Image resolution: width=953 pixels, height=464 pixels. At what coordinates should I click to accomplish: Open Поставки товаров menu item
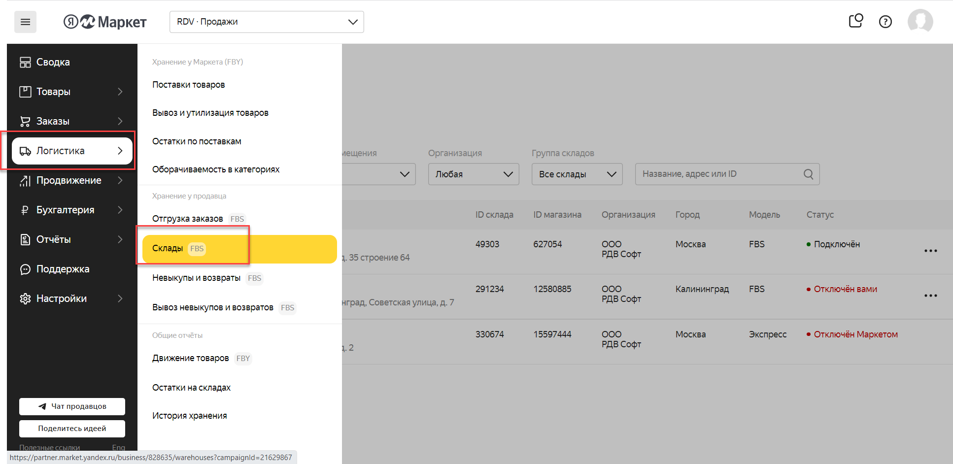189,85
